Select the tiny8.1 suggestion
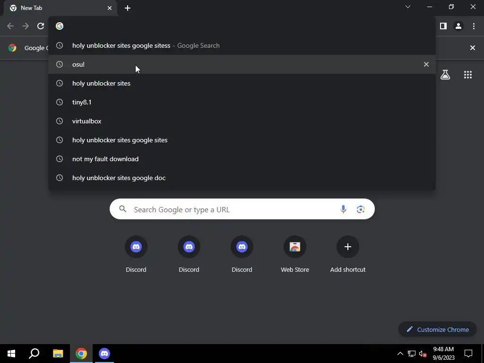484x363 pixels. 242,102
